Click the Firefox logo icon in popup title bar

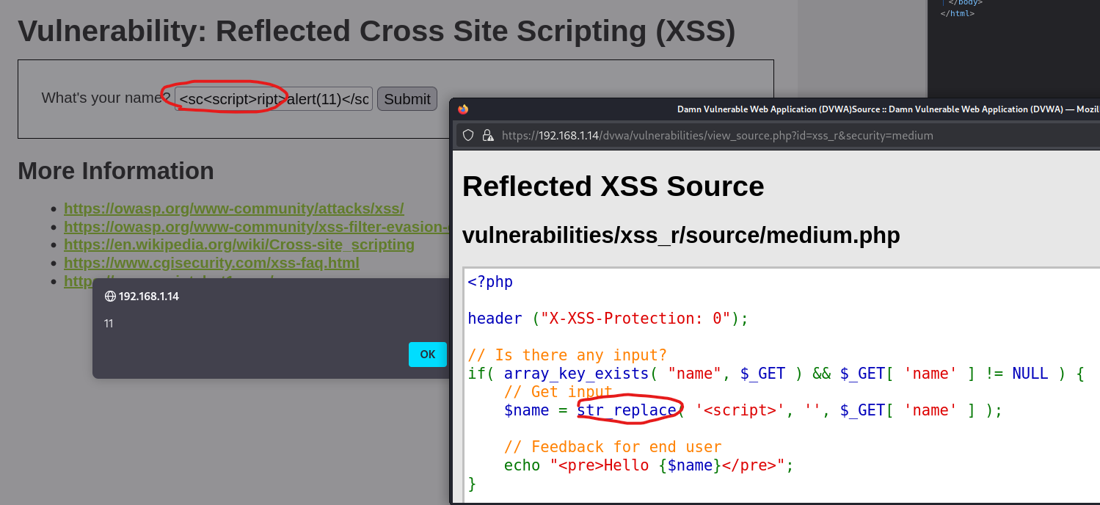[x=463, y=109]
